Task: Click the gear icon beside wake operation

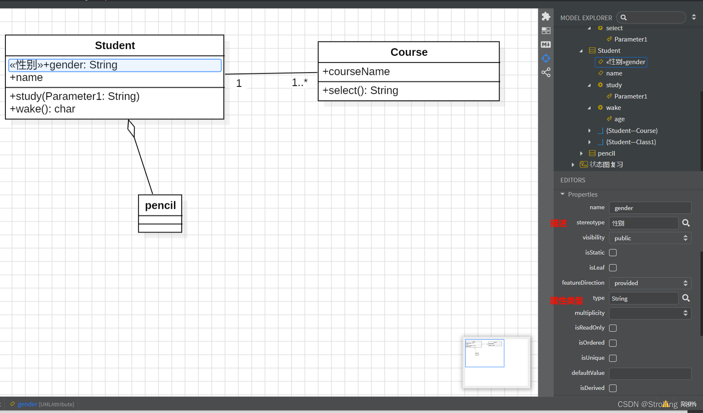Action: coord(600,107)
